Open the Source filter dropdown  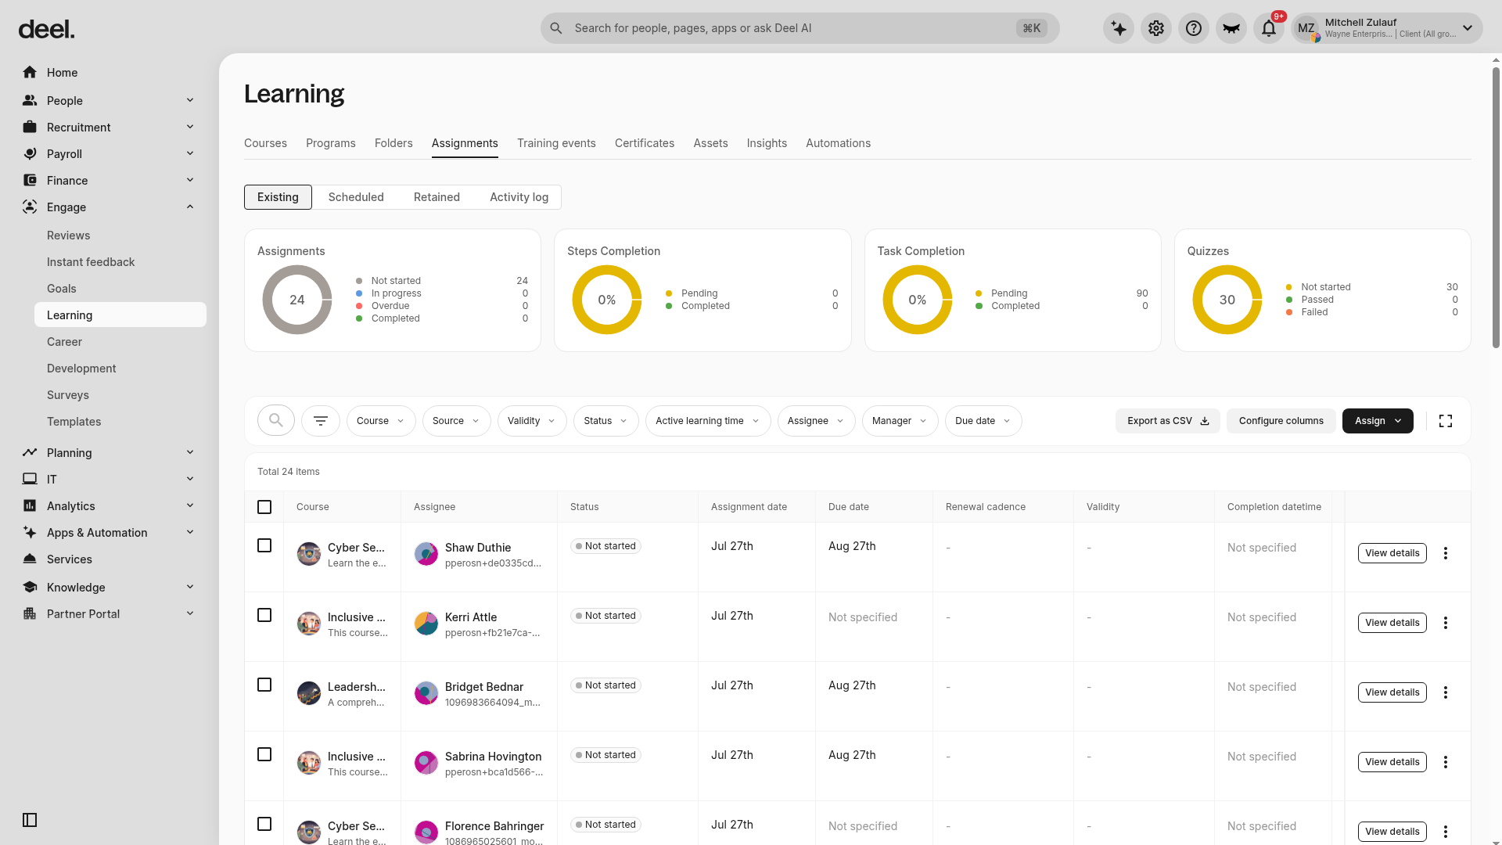[x=457, y=421]
